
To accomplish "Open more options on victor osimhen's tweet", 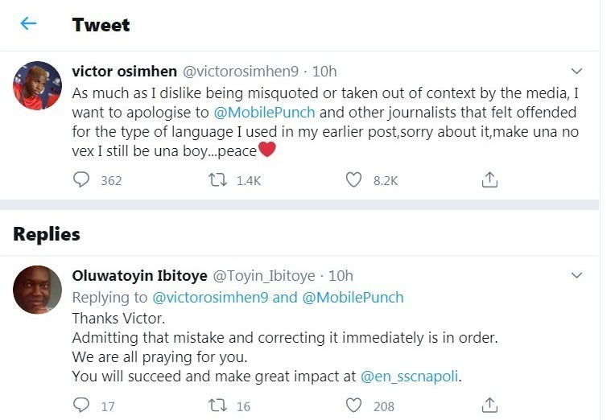I will [576, 70].
